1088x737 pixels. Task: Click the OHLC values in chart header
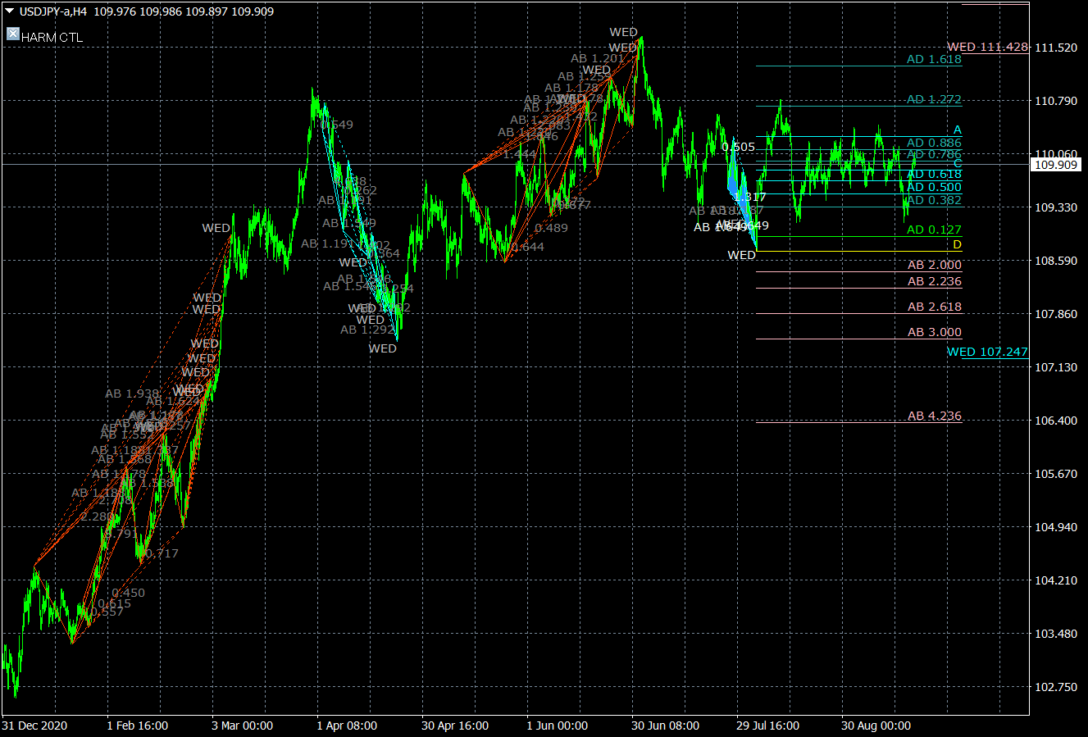184,11
